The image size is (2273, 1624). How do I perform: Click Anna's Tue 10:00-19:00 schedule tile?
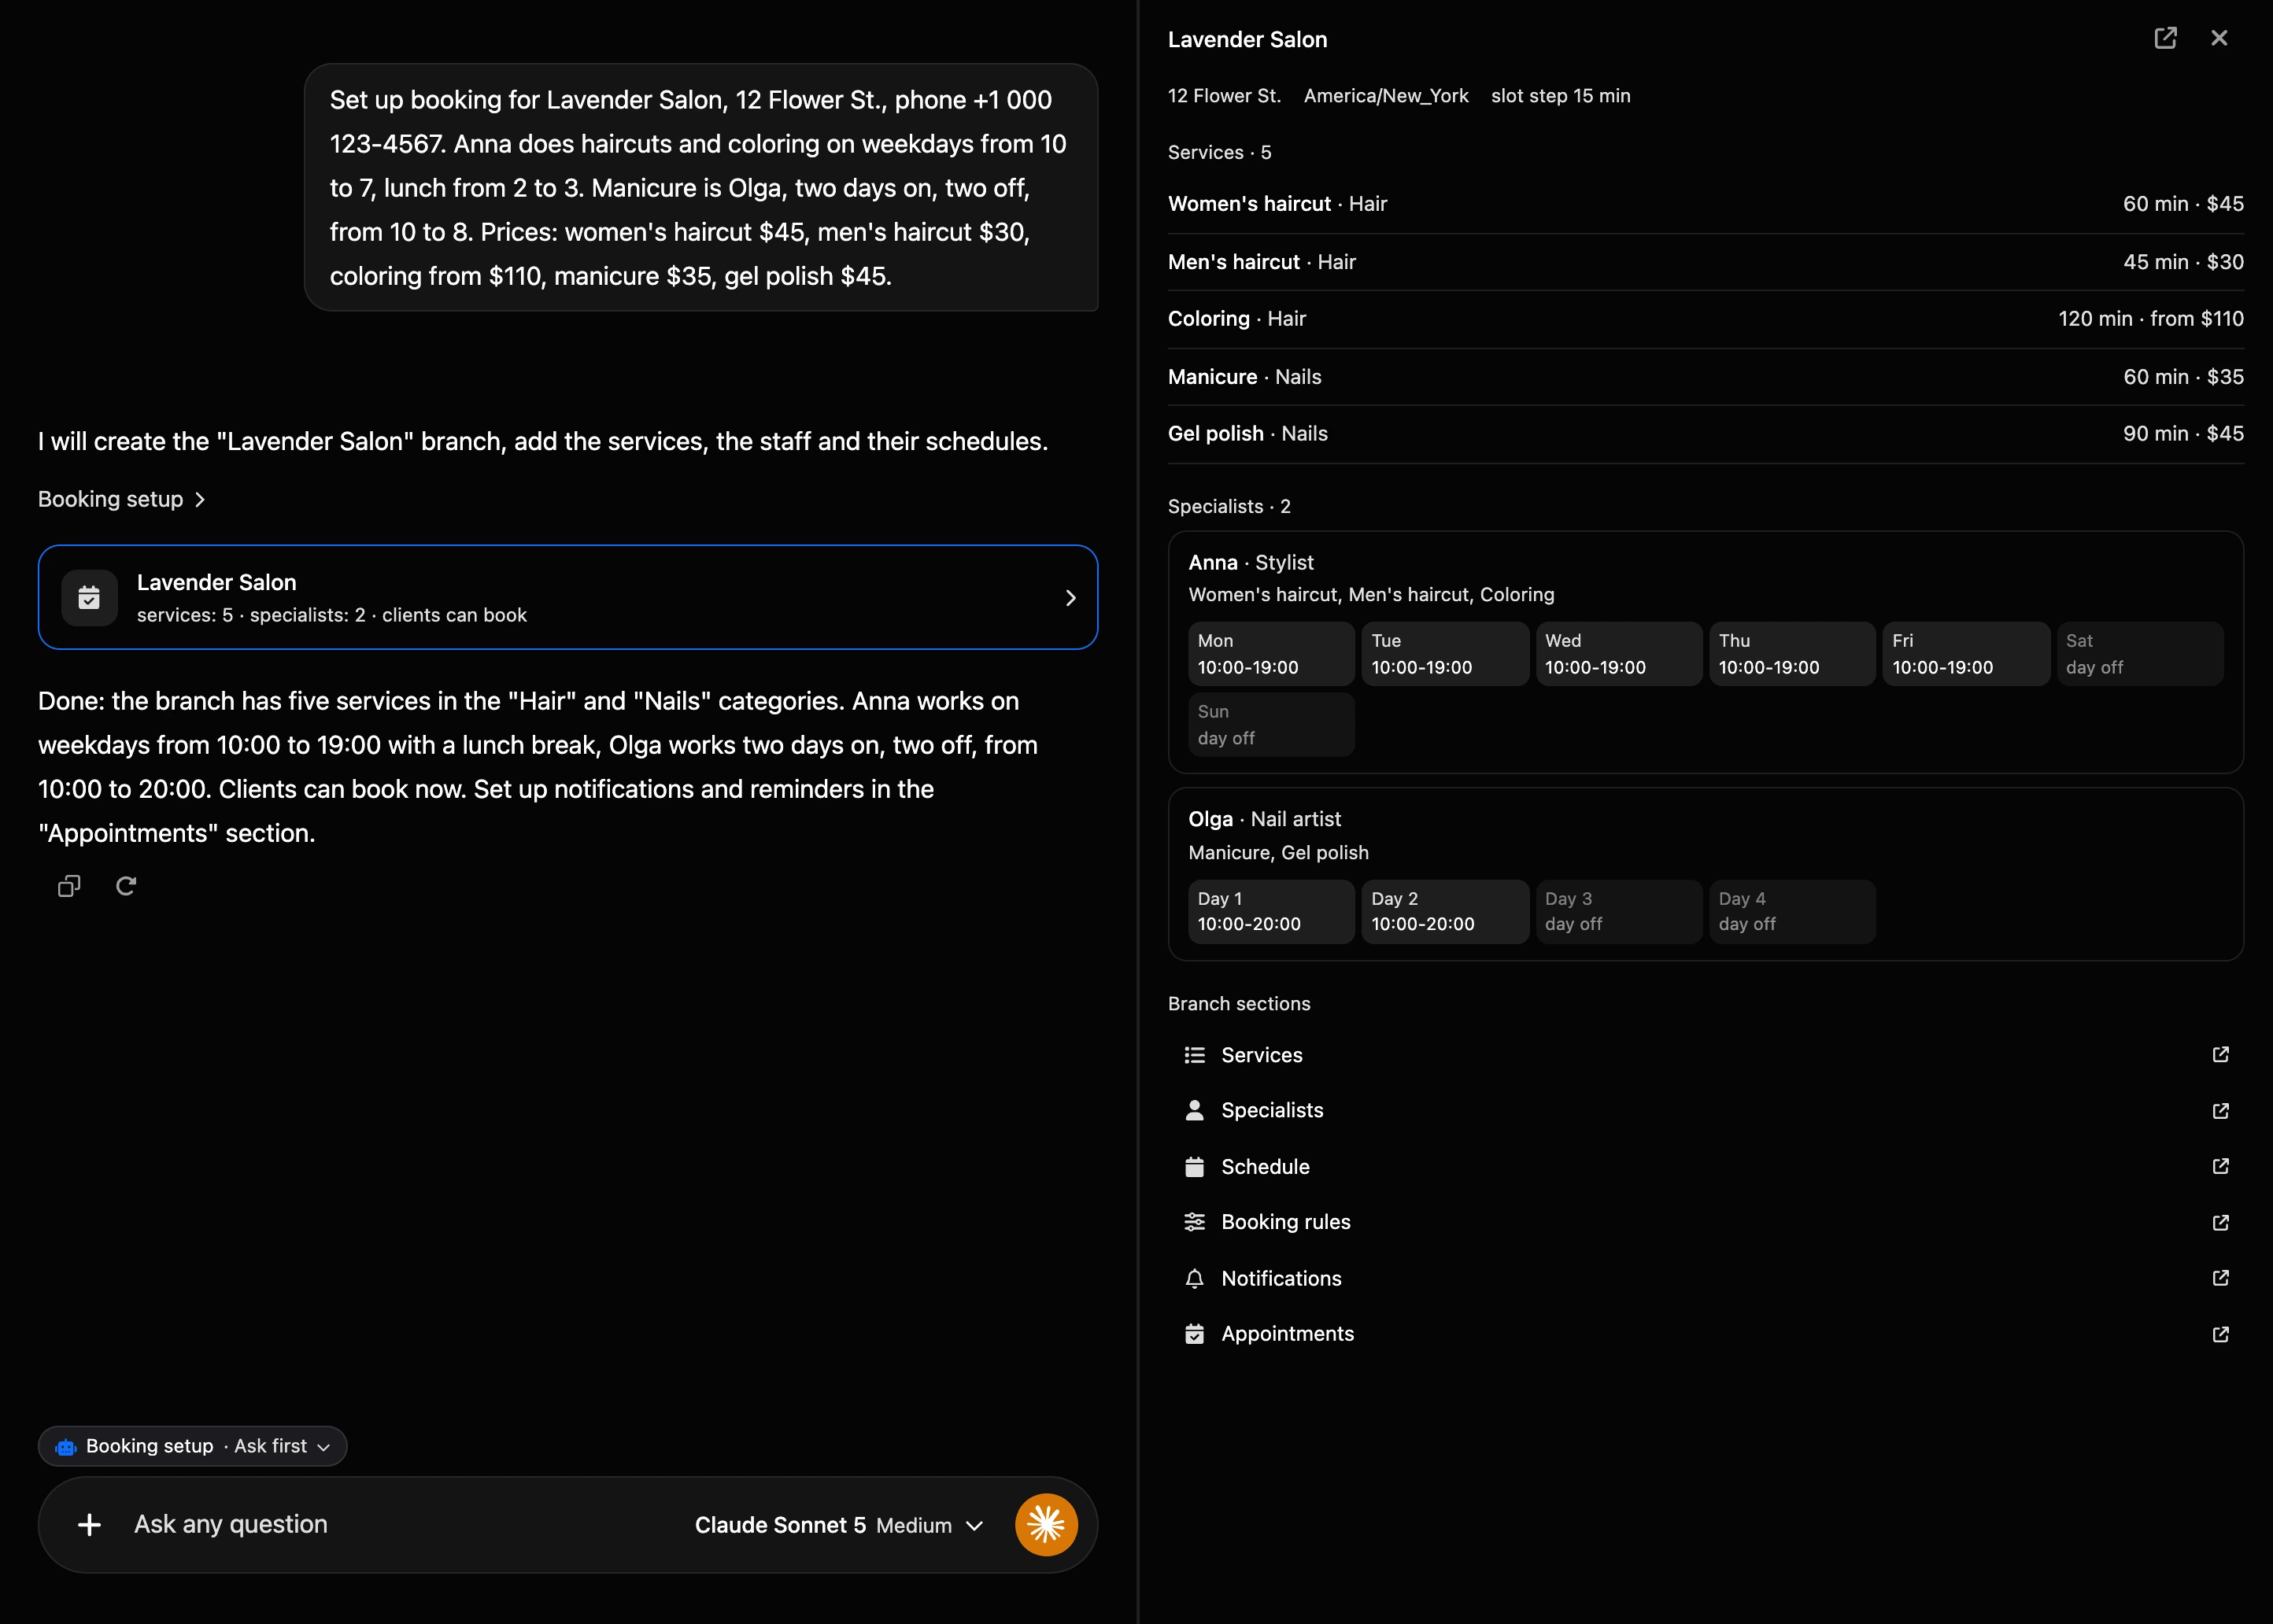1445,654
